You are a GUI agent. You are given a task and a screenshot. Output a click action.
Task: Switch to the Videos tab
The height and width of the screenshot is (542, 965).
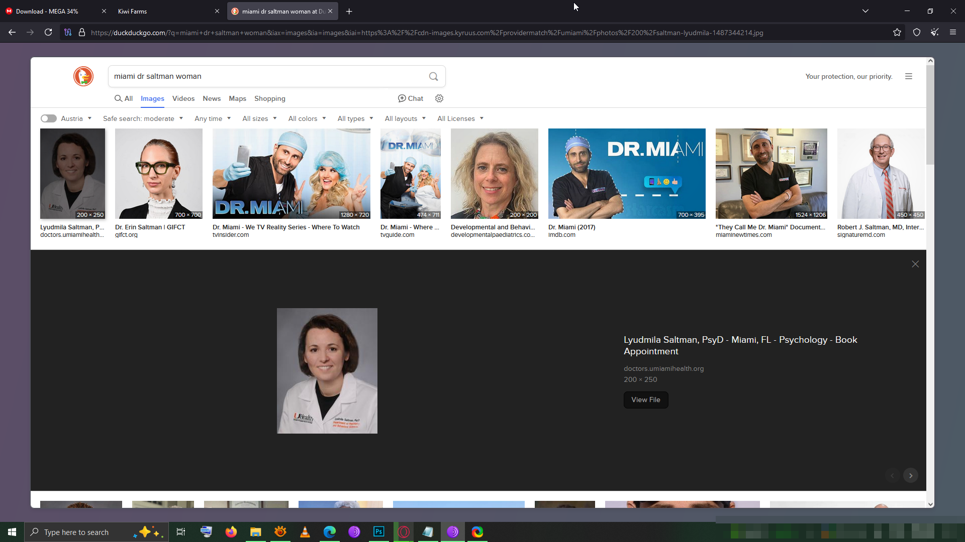pos(183,98)
